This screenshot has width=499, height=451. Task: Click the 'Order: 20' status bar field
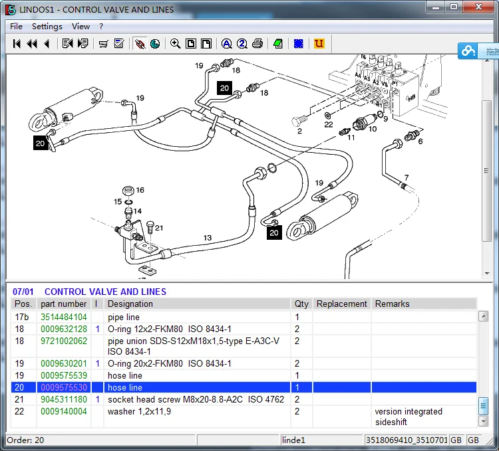point(100,440)
